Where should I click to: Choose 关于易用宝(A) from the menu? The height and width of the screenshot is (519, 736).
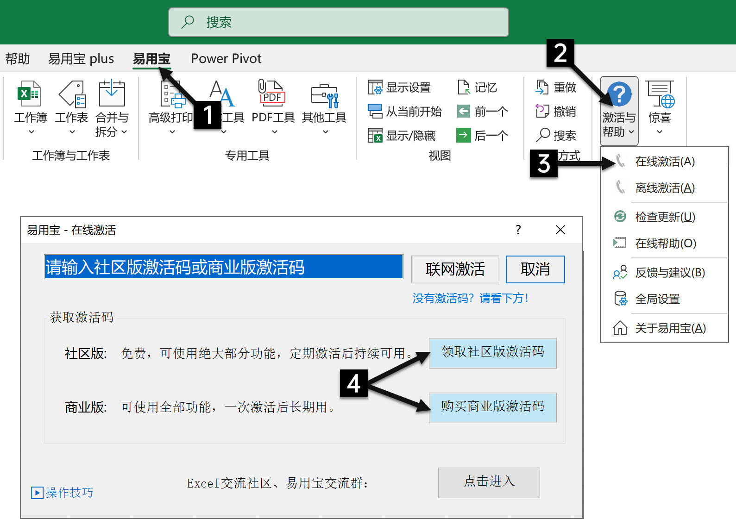pos(664,328)
